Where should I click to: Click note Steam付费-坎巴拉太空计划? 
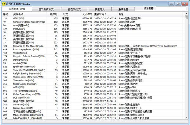[133, 94]
